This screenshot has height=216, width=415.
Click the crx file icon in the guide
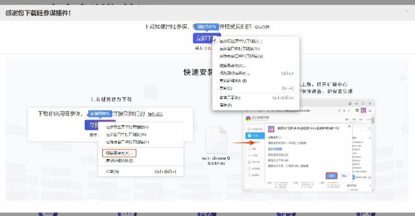point(216,140)
